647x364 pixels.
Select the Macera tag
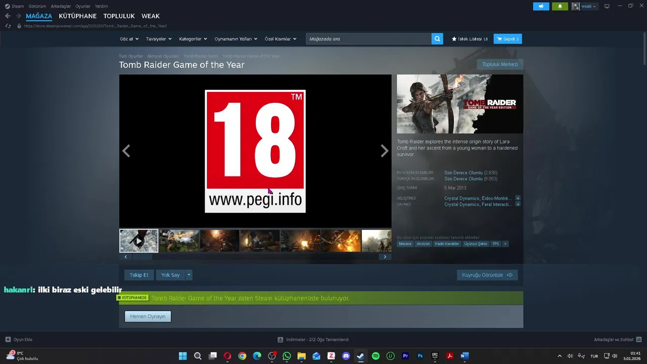click(405, 244)
